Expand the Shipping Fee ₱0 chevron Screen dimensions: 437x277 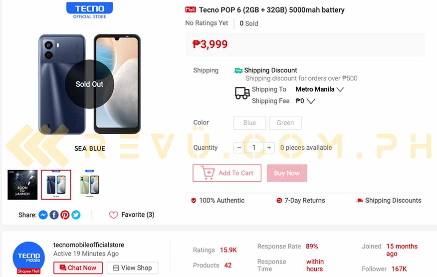click(x=311, y=101)
